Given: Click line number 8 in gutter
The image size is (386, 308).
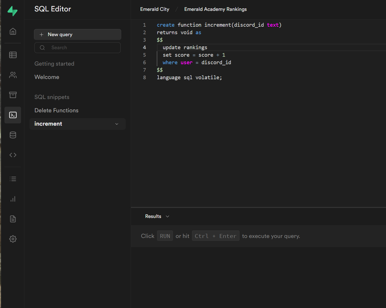Looking at the screenshot, I should coord(144,78).
